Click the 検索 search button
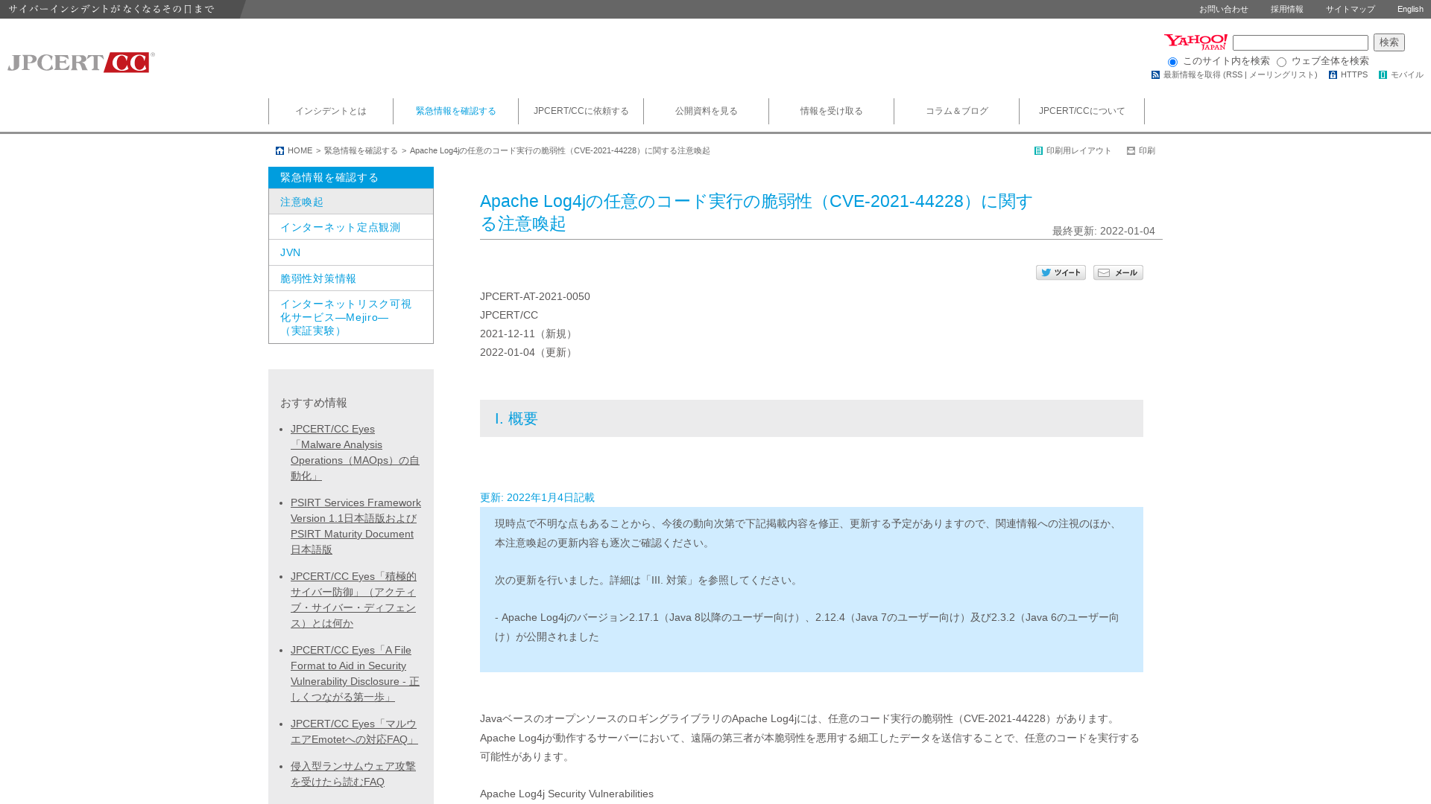 coord(1389,42)
